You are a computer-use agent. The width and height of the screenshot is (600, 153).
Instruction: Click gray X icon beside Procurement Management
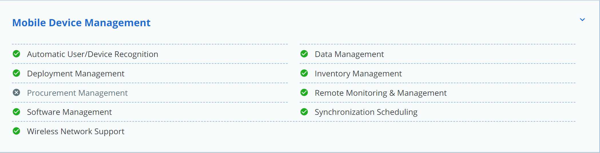click(17, 93)
